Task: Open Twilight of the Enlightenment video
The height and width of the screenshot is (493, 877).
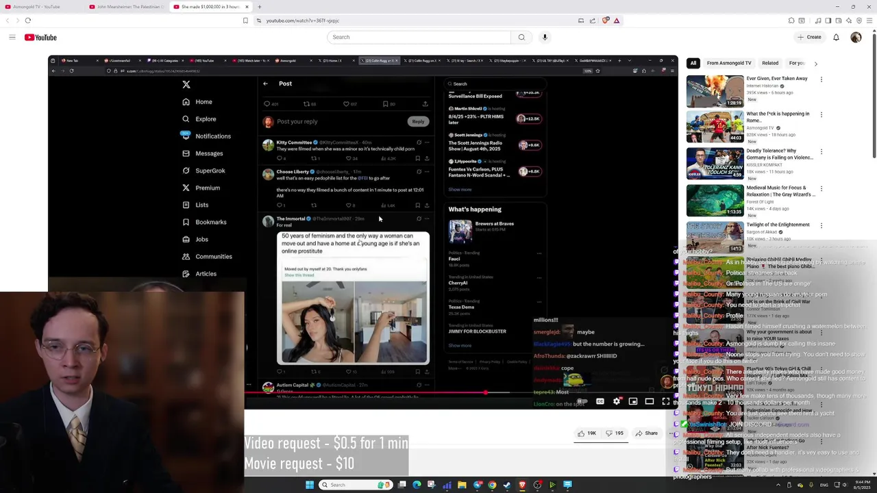Action: point(715,238)
